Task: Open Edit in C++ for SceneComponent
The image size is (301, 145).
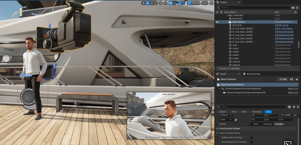Action: click(x=293, y=89)
